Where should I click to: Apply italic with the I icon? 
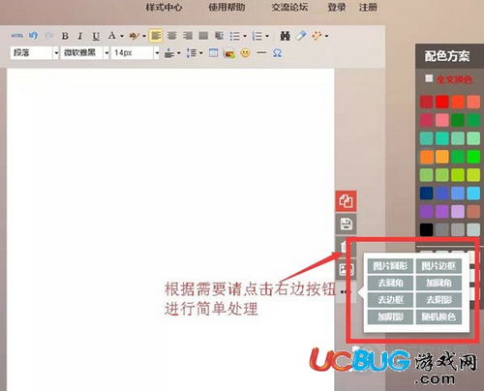click(80, 36)
